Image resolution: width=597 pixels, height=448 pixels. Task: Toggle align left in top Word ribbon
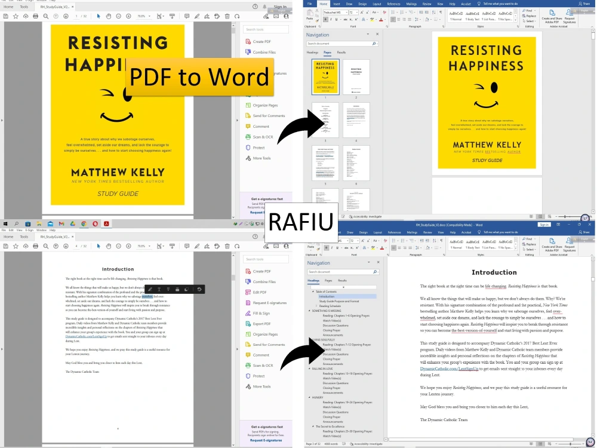click(x=393, y=20)
